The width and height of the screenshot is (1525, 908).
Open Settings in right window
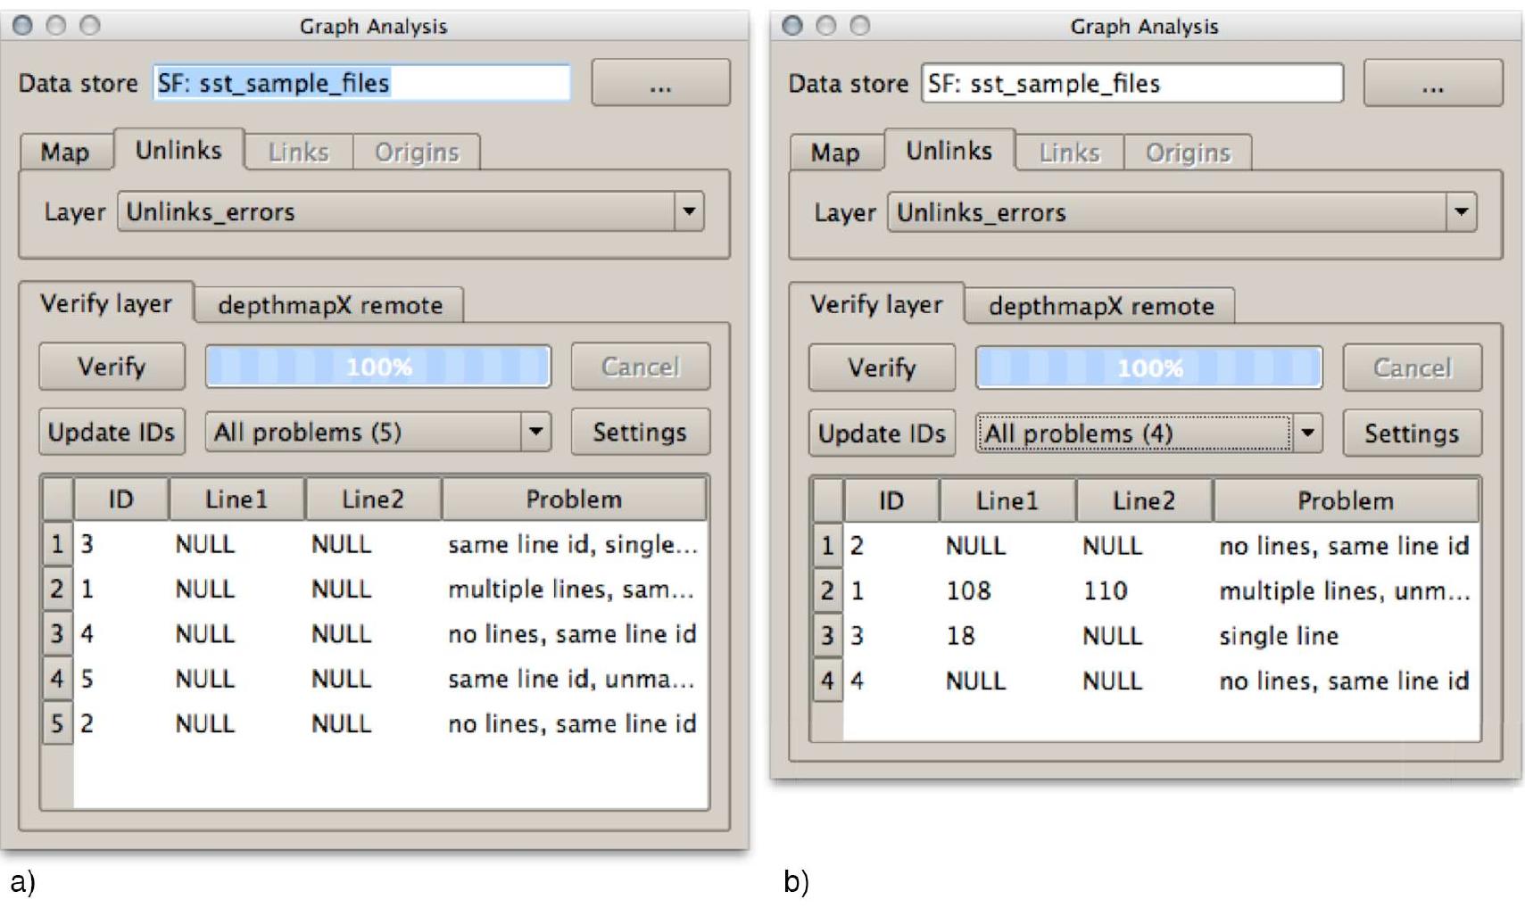click(1413, 433)
